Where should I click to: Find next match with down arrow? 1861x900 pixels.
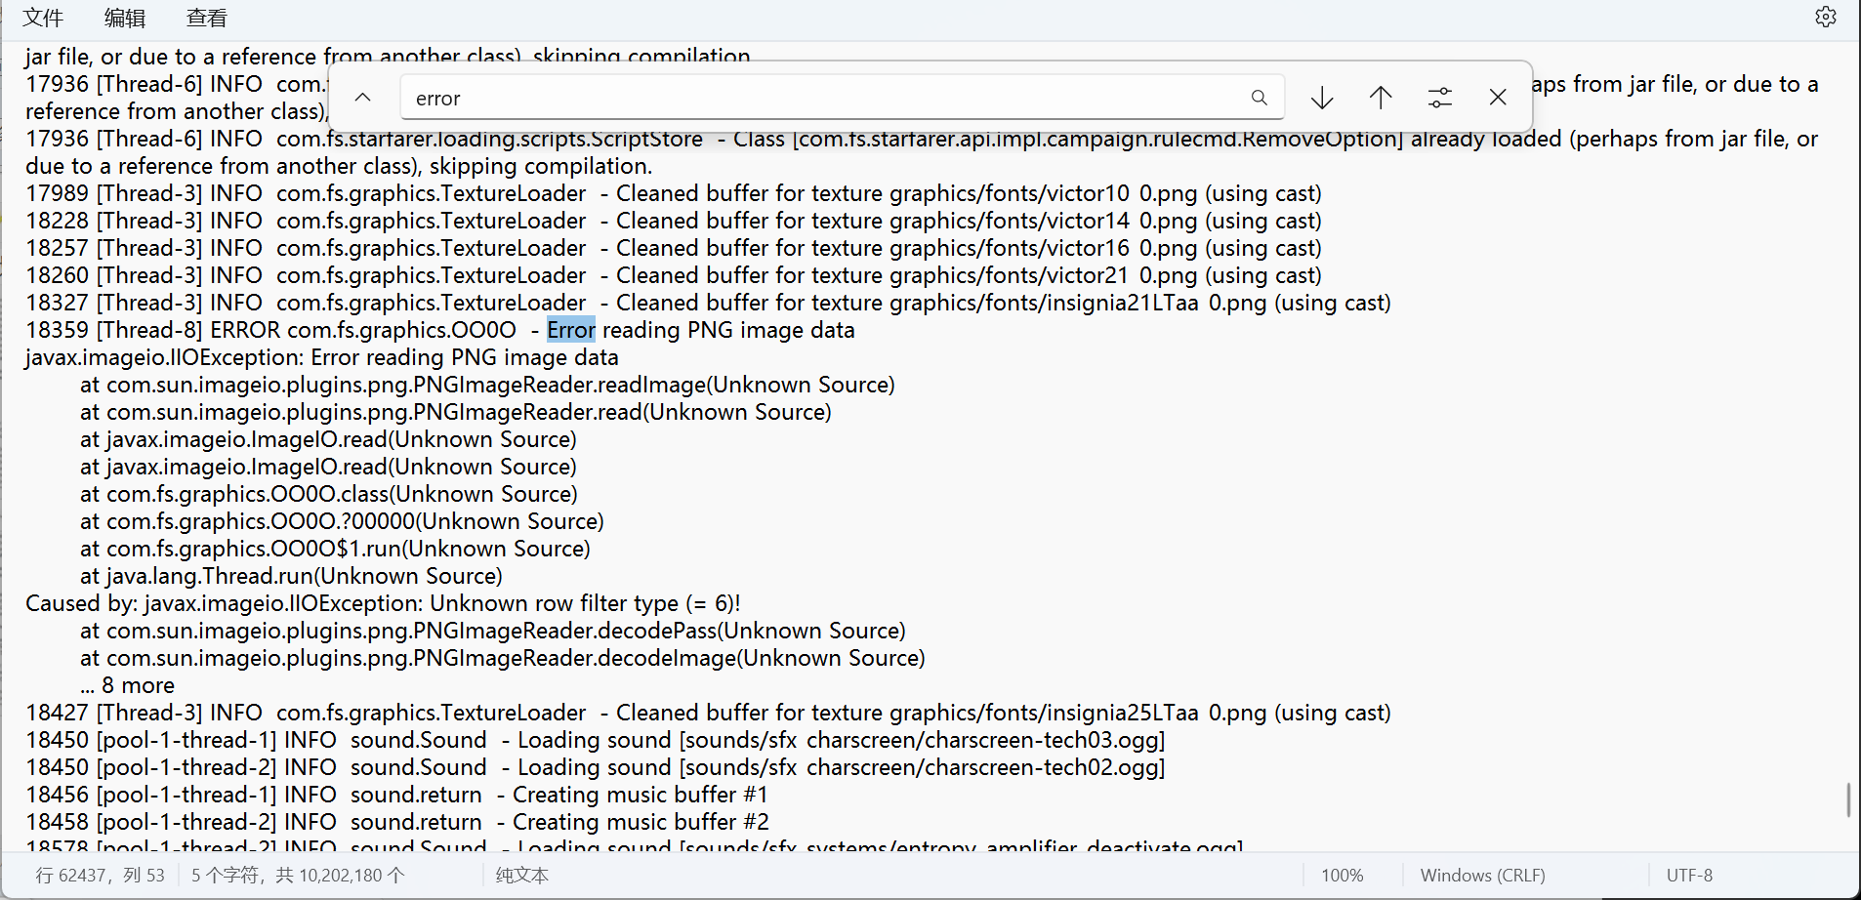(x=1322, y=98)
